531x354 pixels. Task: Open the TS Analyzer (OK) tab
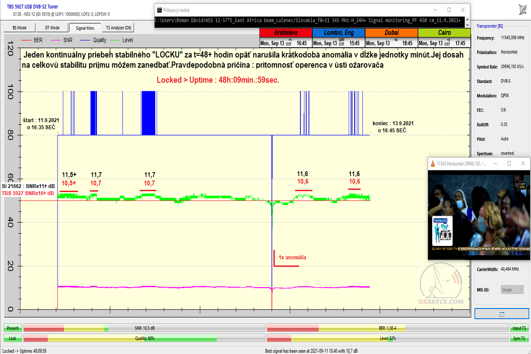click(118, 27)
